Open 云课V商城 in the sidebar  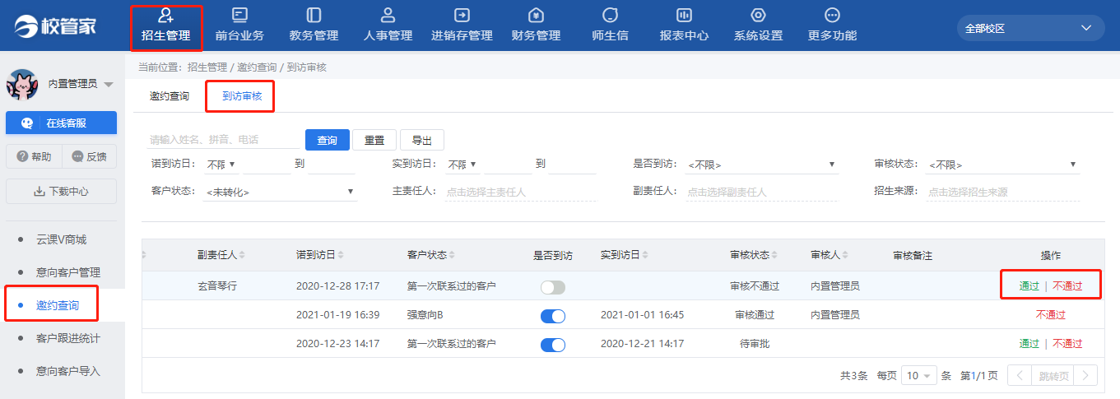pos(61,239)
